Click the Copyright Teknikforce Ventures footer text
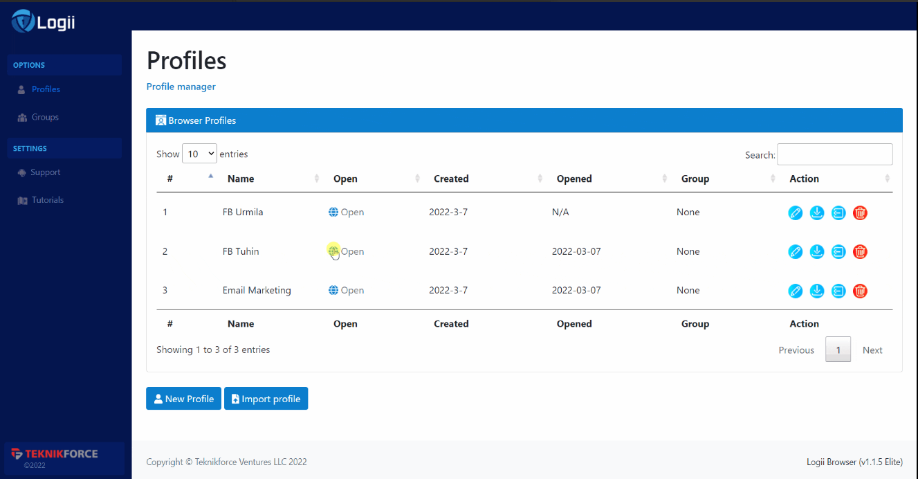This screenshot has width=918, height=479. click(227, 462)
